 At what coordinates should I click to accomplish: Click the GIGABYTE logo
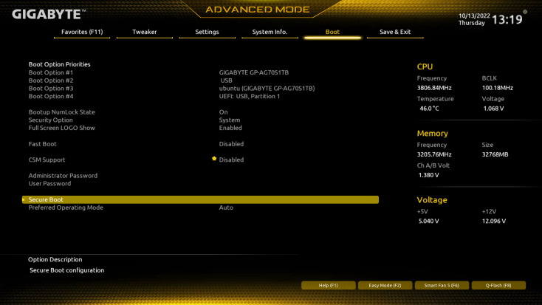(49, 14)
